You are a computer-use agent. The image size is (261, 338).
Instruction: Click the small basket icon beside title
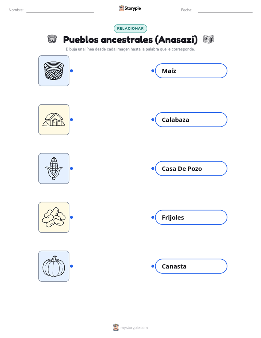(x=52, y=39)
